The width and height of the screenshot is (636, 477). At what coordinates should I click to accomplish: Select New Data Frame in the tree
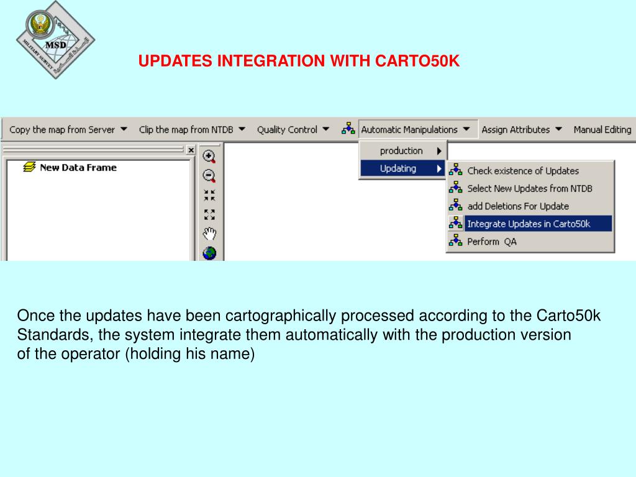click(78, 168)
